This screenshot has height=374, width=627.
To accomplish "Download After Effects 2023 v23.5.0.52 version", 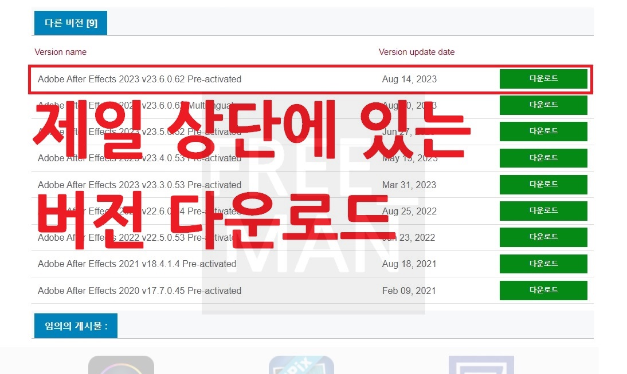I will [543, 132].
